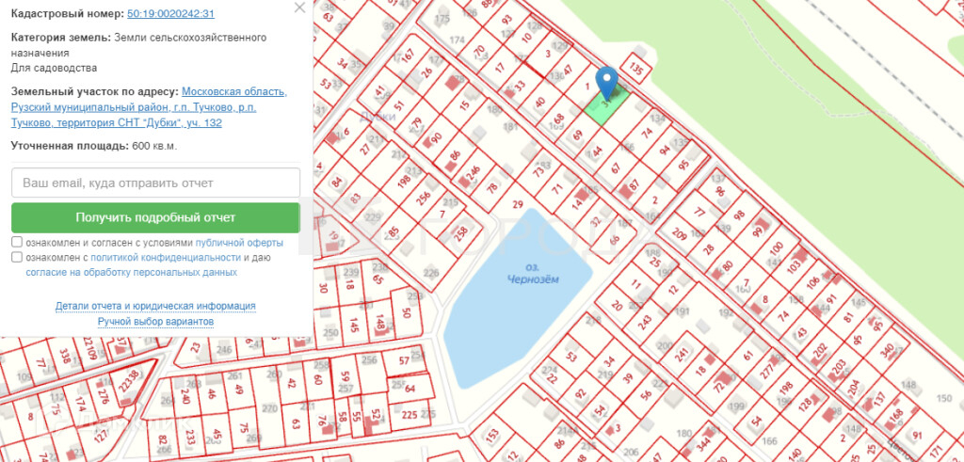Select parcel labeled 209 on map

pos(680,234)
